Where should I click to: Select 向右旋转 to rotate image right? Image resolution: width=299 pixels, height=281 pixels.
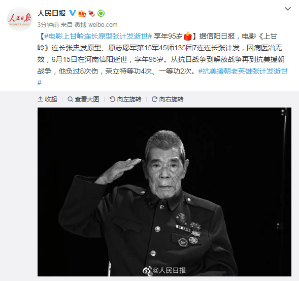[168, 99]
